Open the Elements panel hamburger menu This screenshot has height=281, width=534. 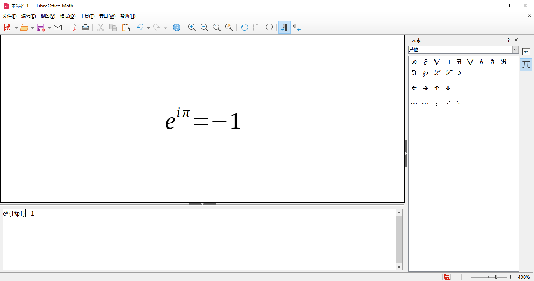coord(526,40)
